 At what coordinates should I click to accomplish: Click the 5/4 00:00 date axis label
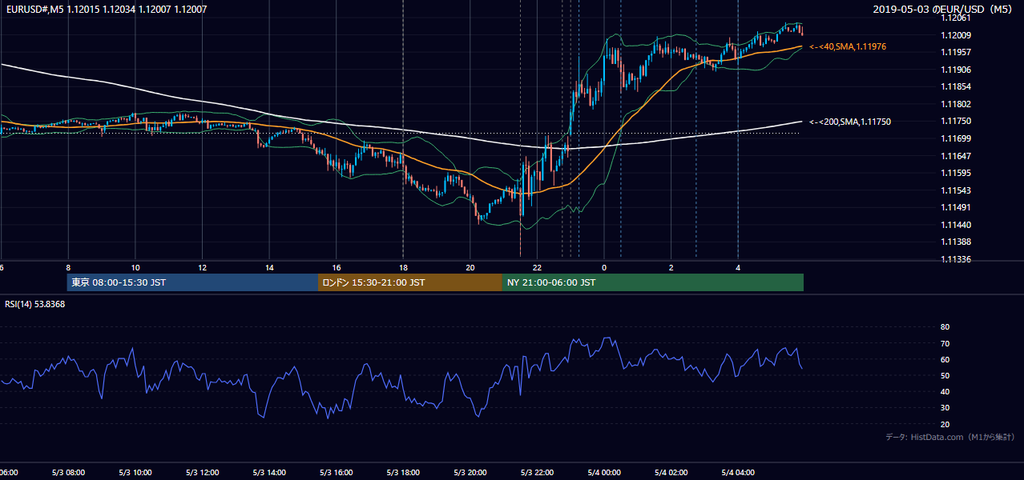click(x=604, y=473)
